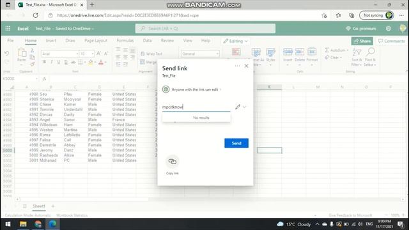Image resolution: width=409 pixels, height=230 pixels.
Task: Open the edit permission pencil dropdown
Action: (240, 107)
